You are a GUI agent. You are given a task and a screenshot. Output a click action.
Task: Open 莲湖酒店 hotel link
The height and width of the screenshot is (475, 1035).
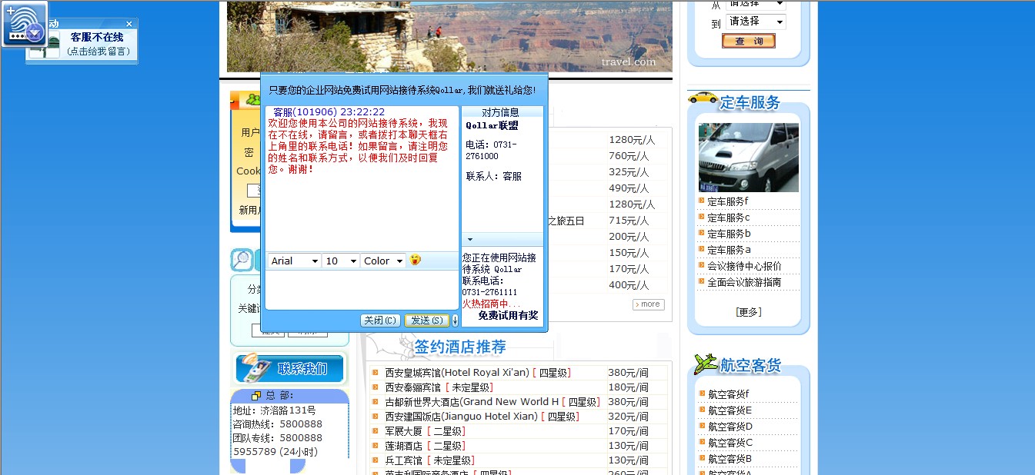tap(403, 446)
